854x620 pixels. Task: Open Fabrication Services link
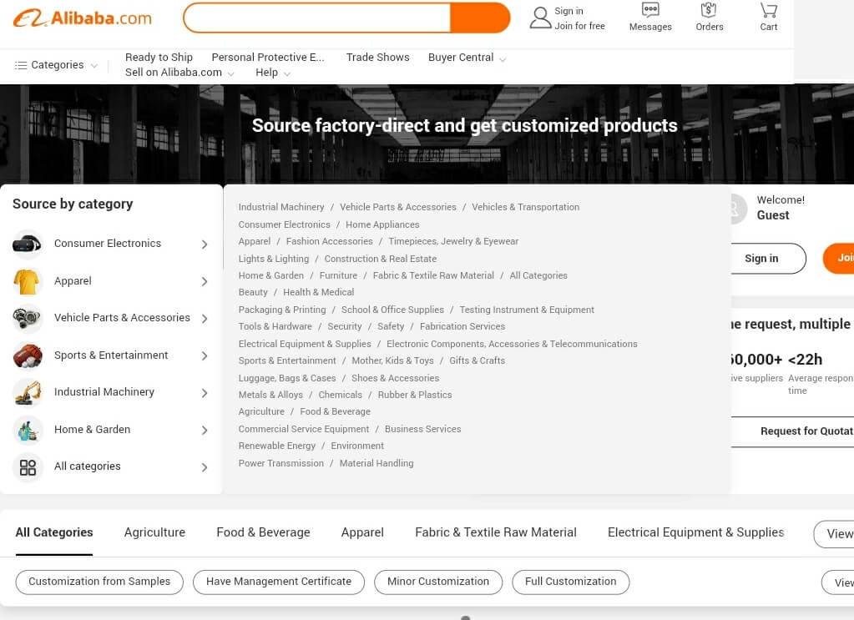[462, 326]
